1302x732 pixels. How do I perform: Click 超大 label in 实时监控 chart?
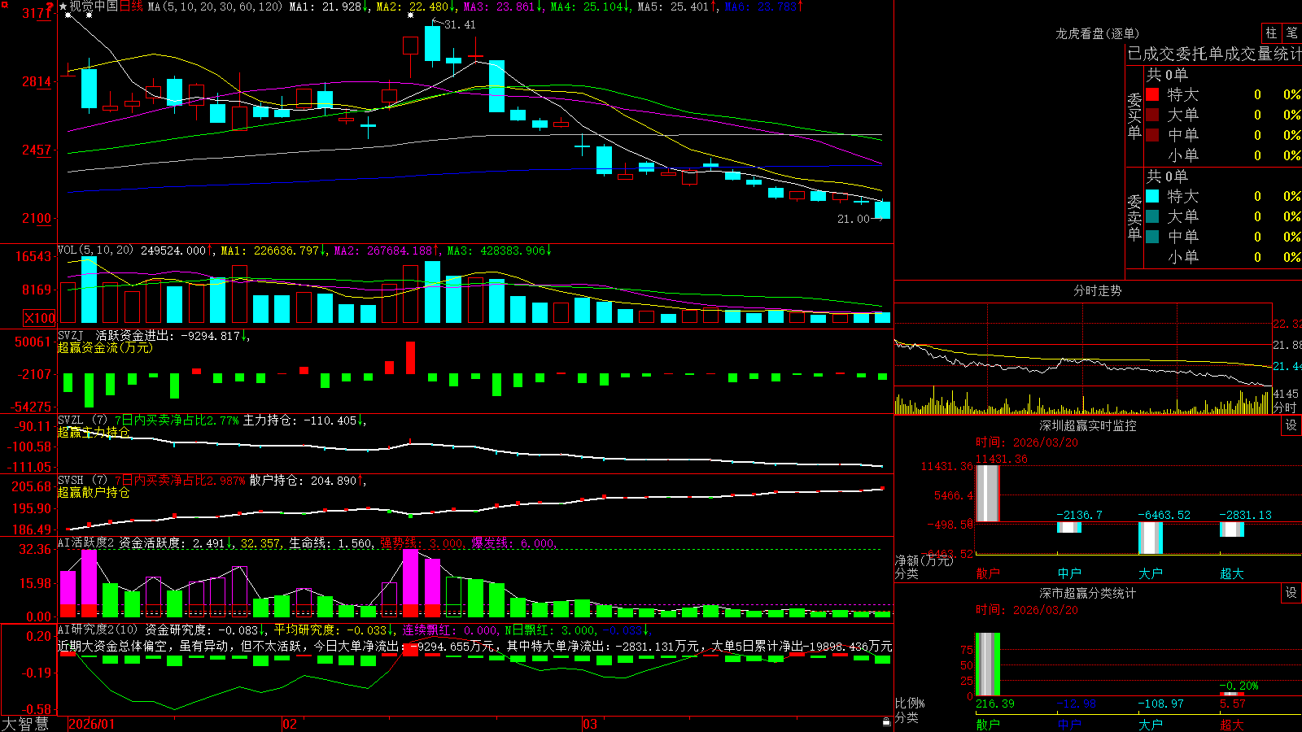[1232, 573]
